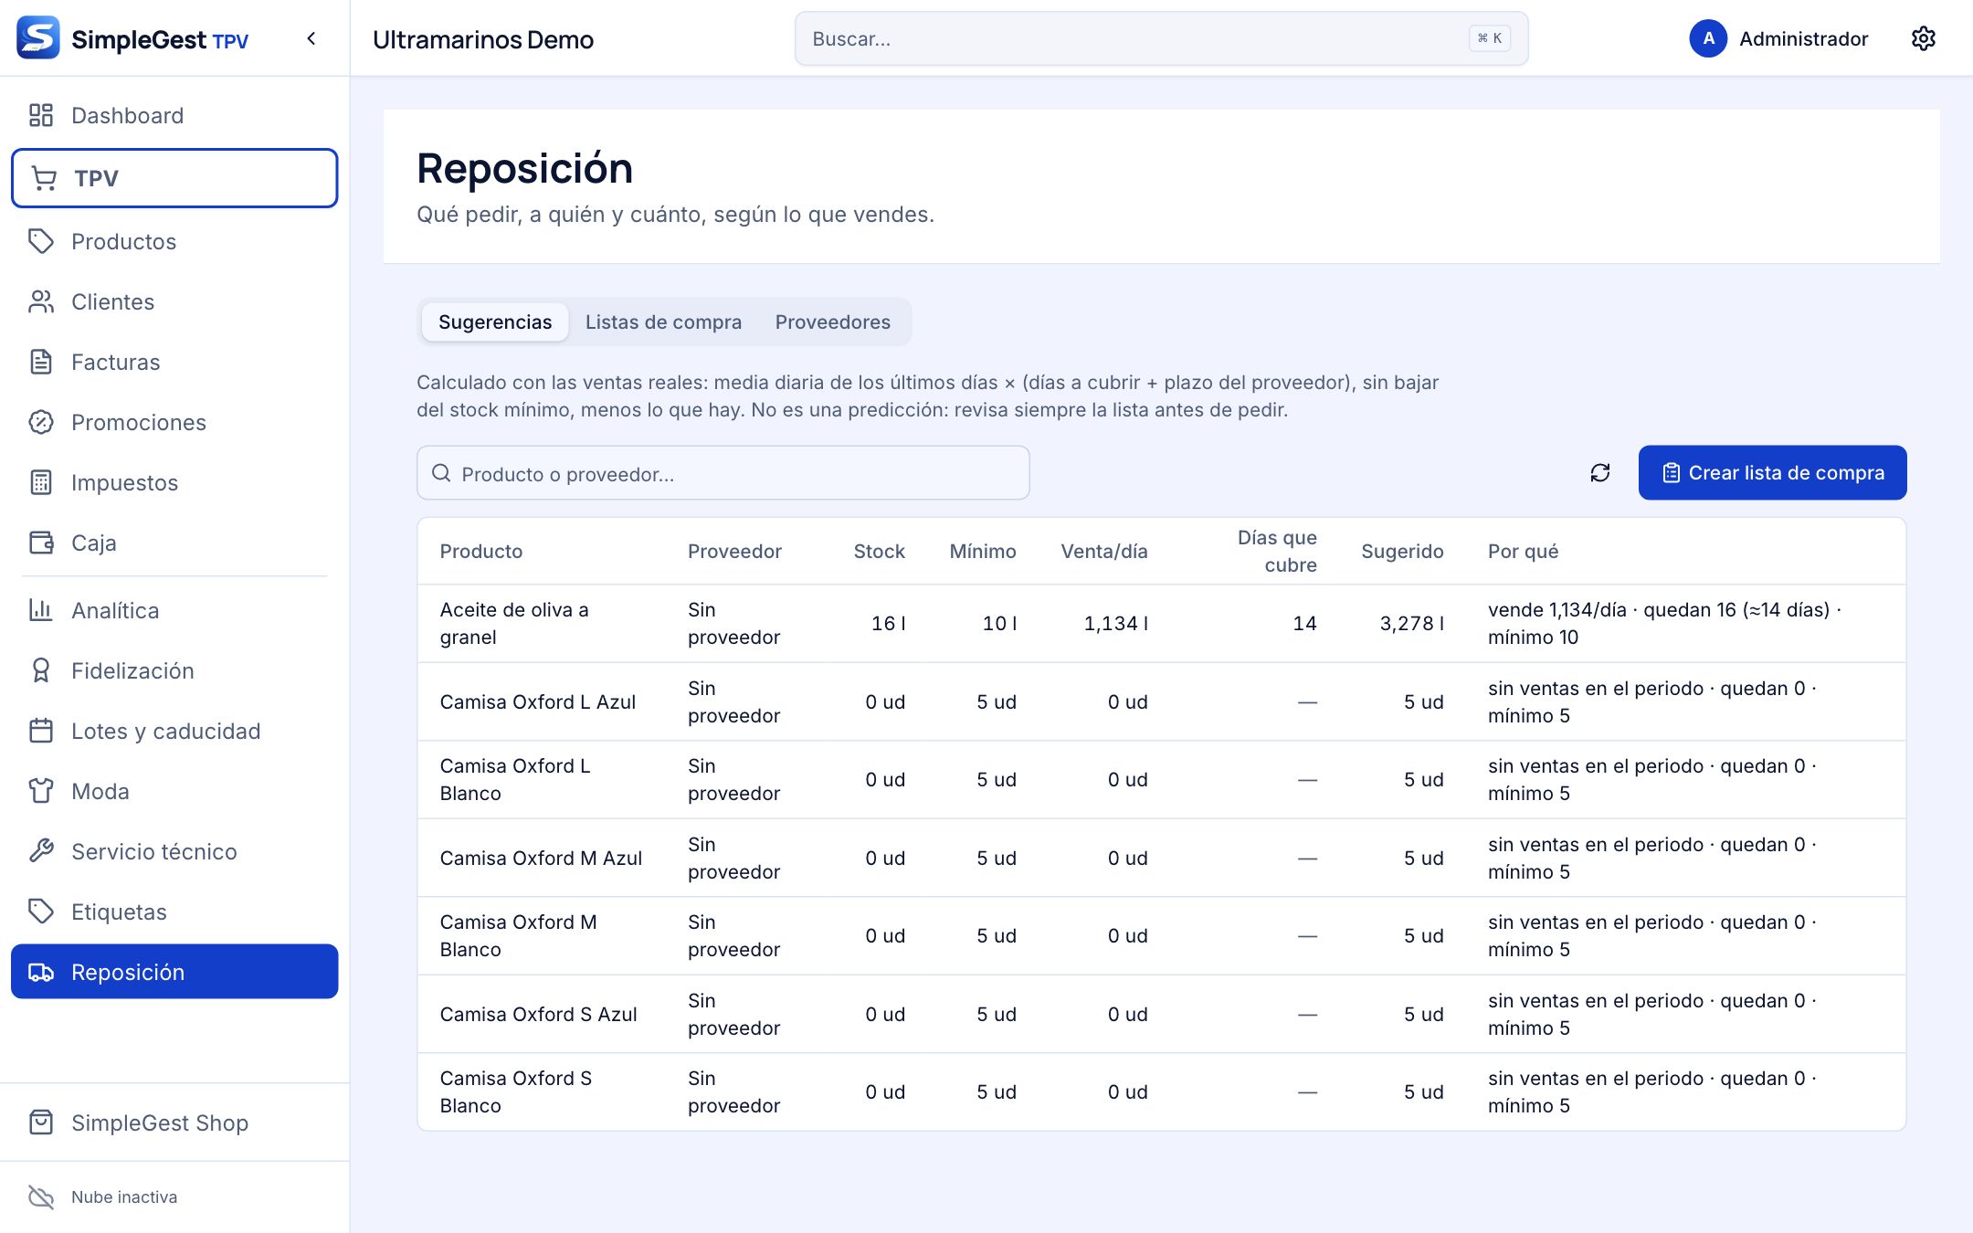
Task: Open the Analítica chart section
Action: tap(174, 610)
